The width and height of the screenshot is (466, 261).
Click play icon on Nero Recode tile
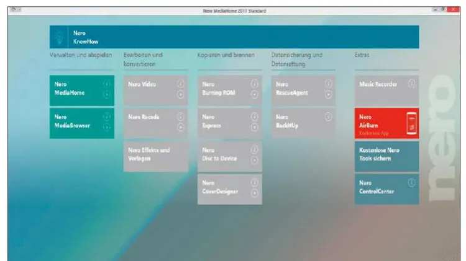(x=180, y=127)
